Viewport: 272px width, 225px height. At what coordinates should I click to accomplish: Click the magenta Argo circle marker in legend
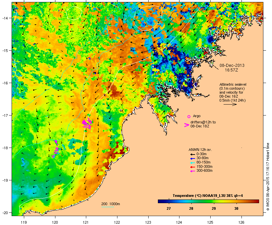(x=189, y=116)
